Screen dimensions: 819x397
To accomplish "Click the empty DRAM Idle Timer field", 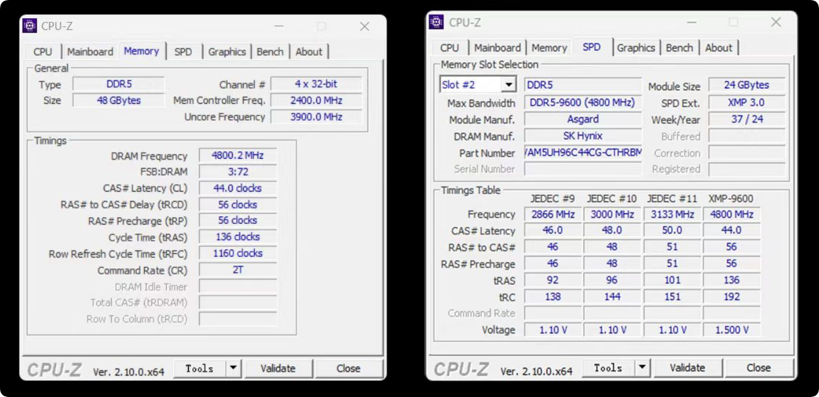I will (238, 287).
